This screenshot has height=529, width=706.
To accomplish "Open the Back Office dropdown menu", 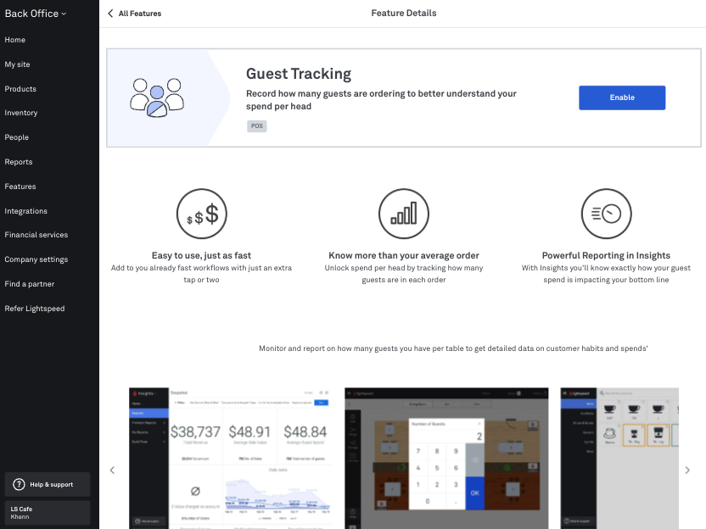I will [x=35, y=14].
